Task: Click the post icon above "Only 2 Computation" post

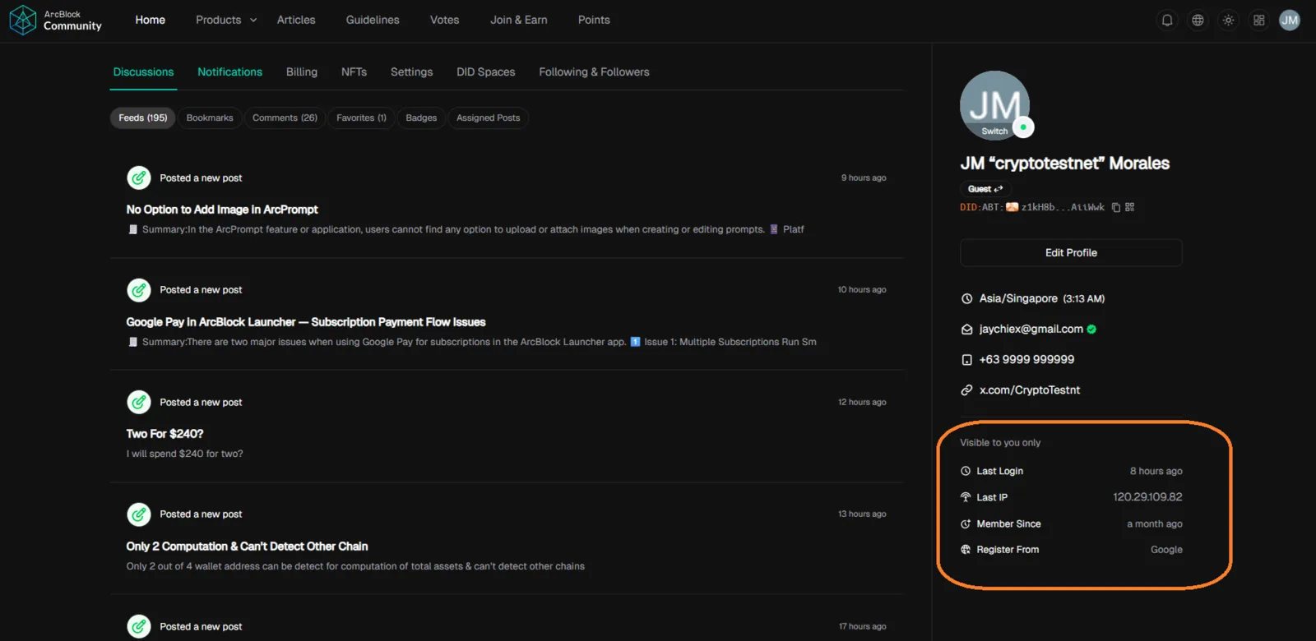Action: tap(139, 514)
